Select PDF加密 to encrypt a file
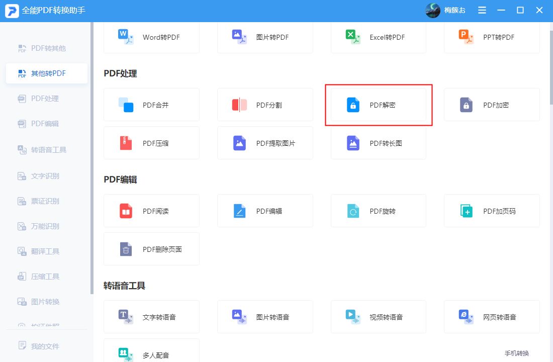 [x=491, y=105]
